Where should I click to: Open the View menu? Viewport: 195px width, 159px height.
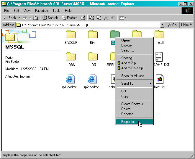click(27, 11)
